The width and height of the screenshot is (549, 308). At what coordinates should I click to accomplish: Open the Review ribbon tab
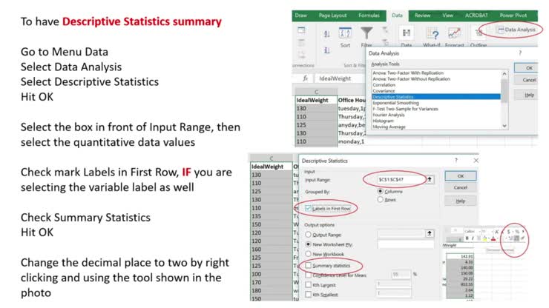[x=422, y=16]
